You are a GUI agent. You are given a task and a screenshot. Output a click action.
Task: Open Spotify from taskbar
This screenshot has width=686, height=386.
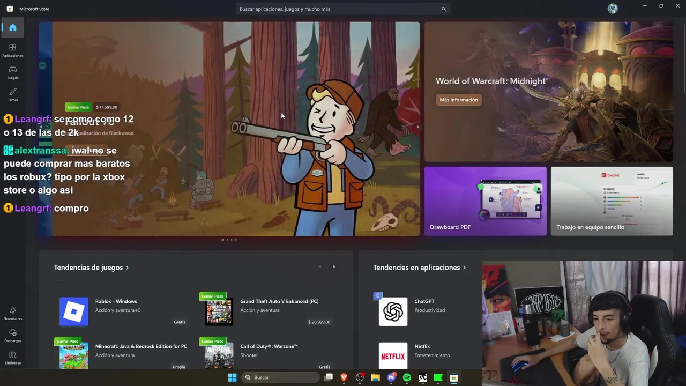click(407, 377)
